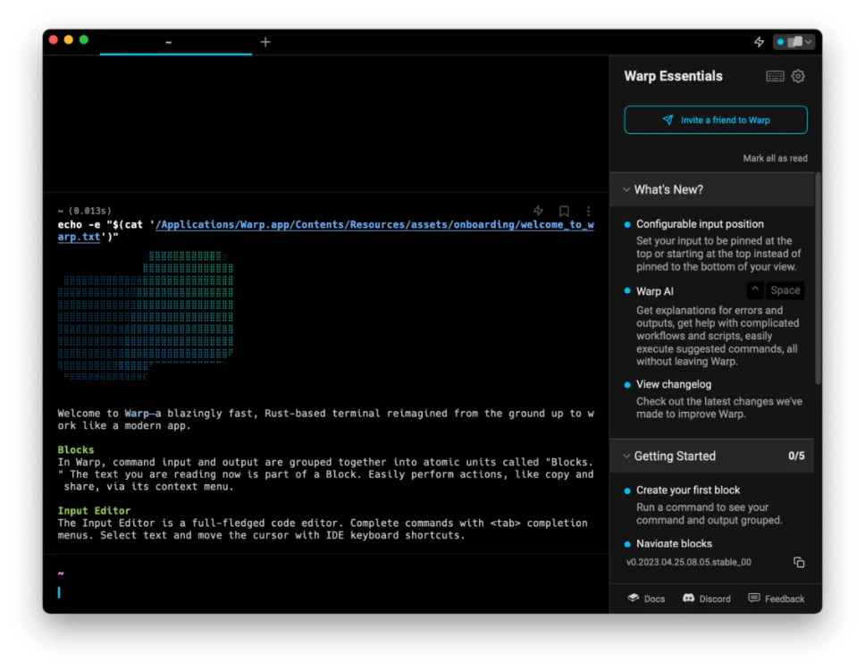Screen dimensions: 865x670
Task: Click the tilde prompt above input
Action: point(61,574)
